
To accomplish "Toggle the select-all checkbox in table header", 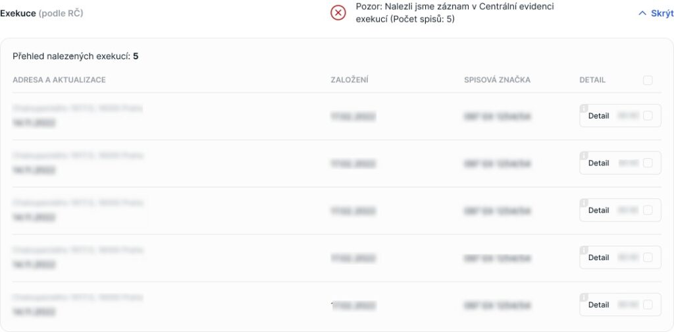I will [648, 80].
